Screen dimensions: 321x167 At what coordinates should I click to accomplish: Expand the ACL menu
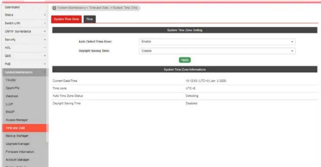pyautogui.click(x=24, y=47)
